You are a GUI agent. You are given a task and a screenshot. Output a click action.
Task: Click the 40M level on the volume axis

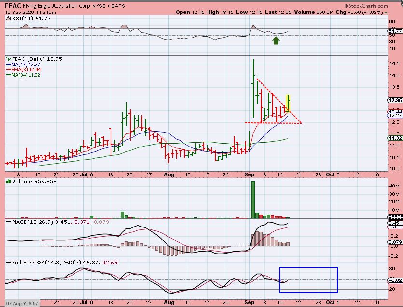(x=394, y=186)
